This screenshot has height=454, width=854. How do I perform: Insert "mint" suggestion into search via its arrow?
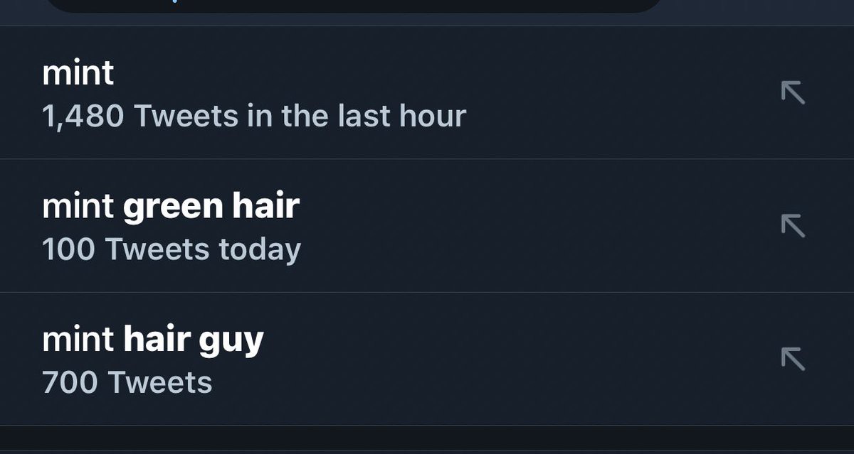(793, 92)
